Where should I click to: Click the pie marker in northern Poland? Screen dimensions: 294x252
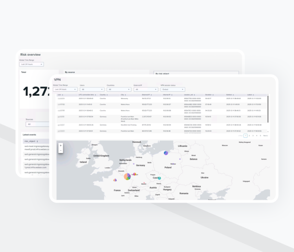[x=166, y=153]
